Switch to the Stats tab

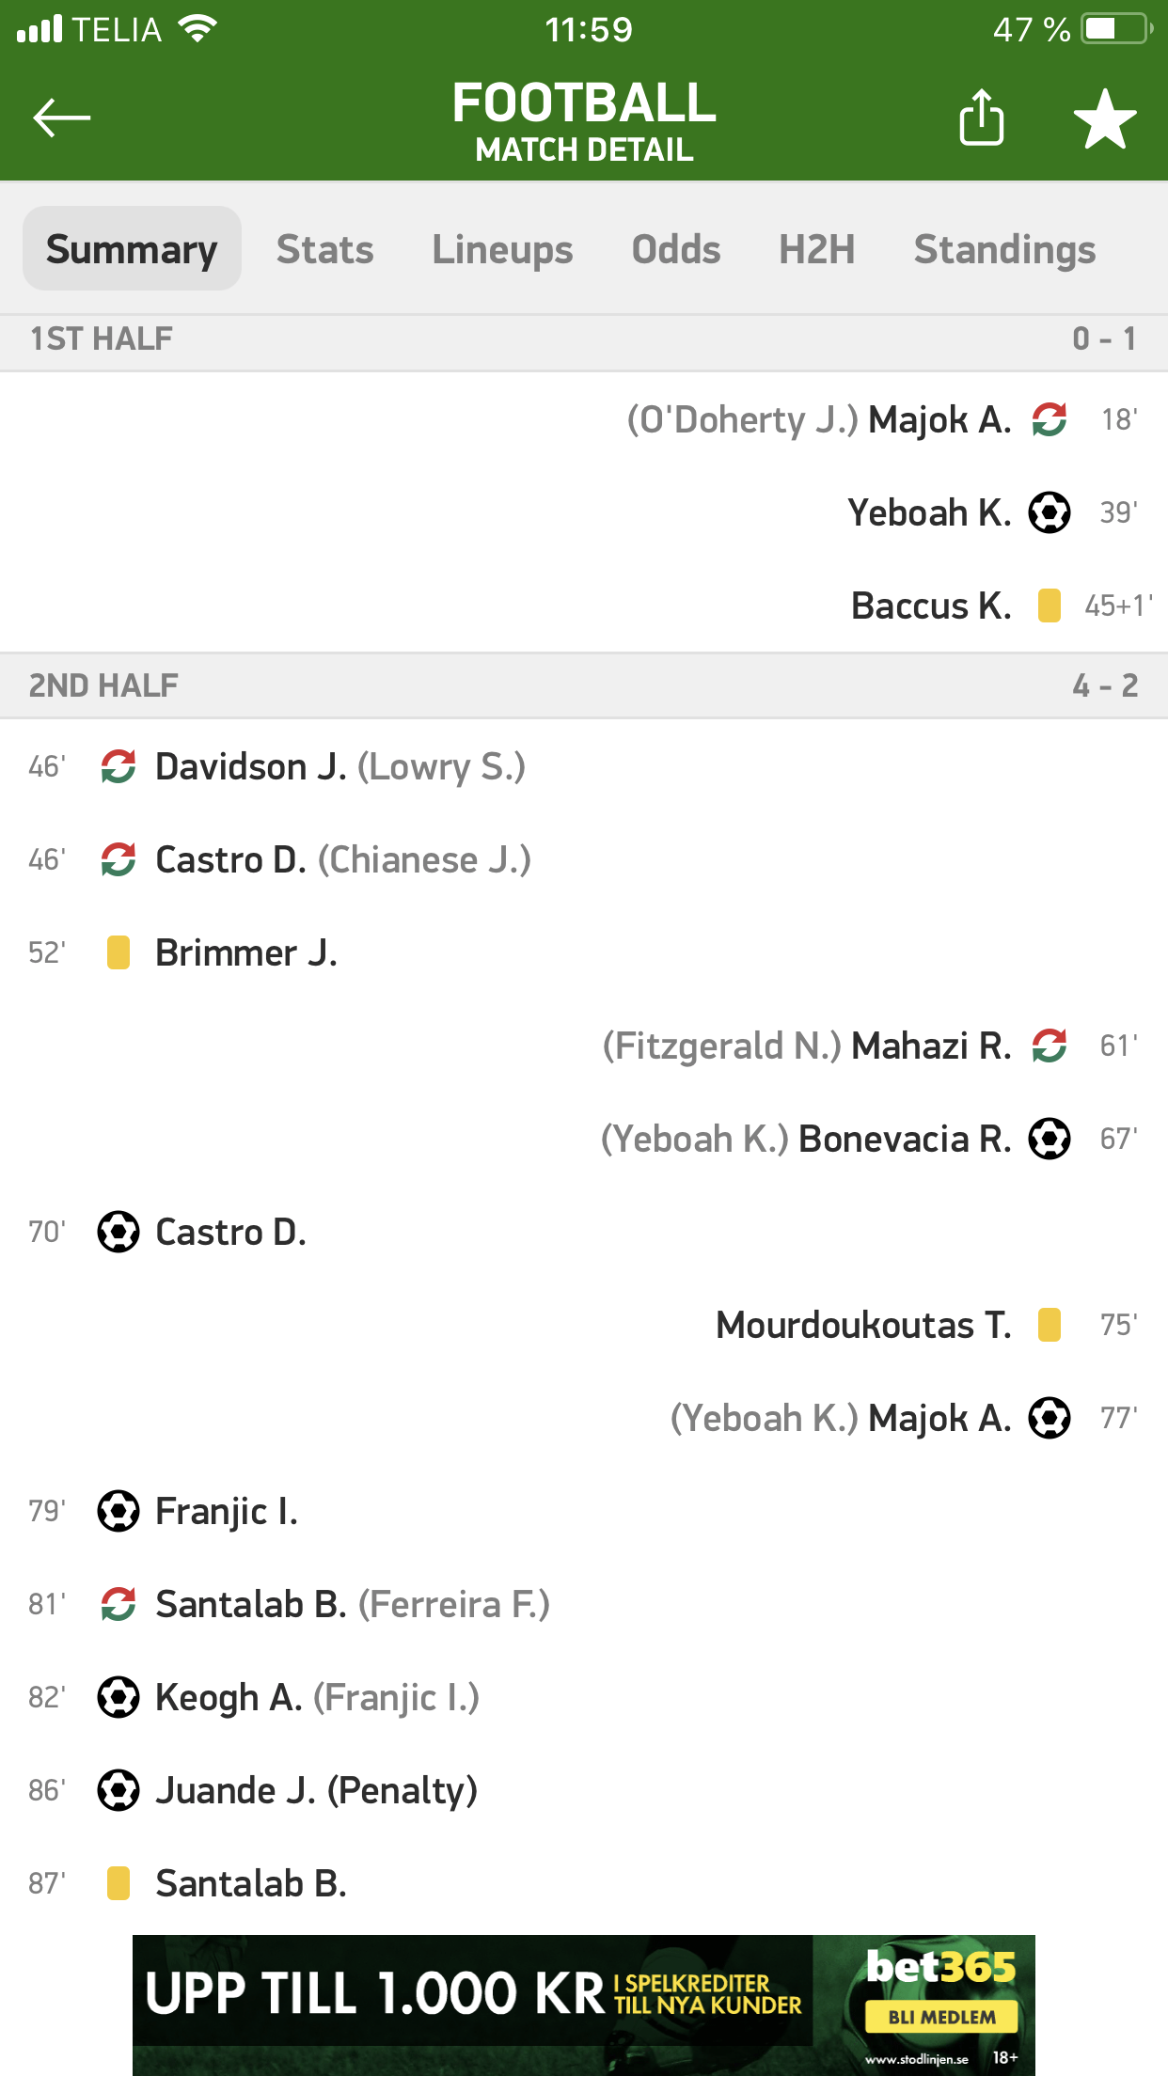[x=324, y=249]
